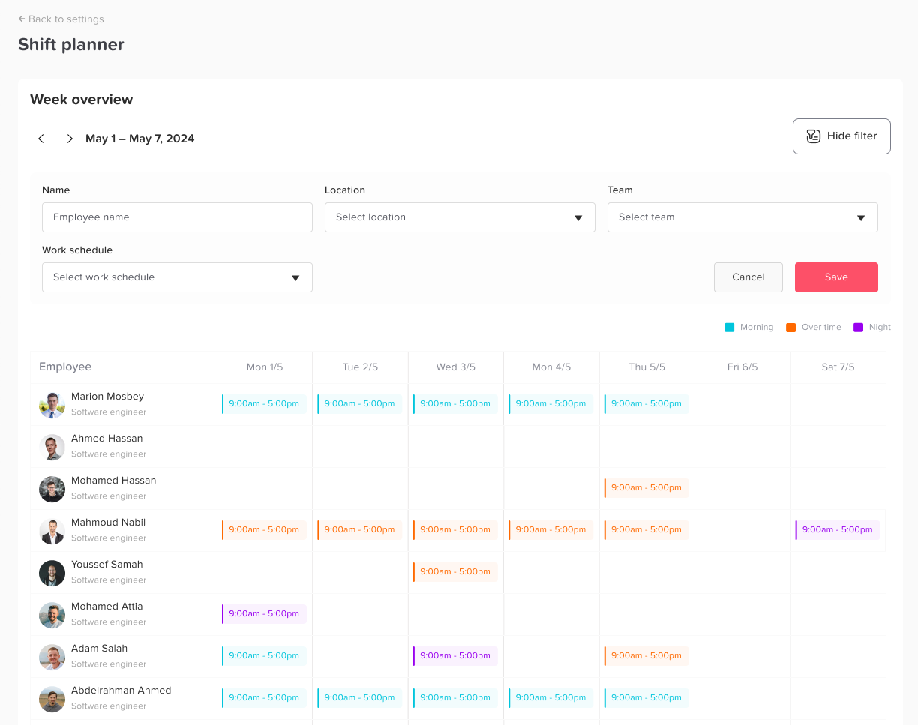Click the Location dropdown arrow
Screen dimensions: 918x725
pos(578,218)
